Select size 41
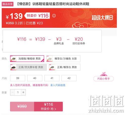The height and width of the screenshot is (115, 126). (x=52, y=78)
